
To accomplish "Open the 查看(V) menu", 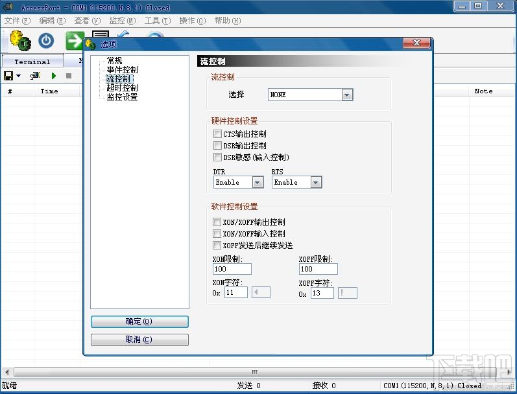I will 88,21.
